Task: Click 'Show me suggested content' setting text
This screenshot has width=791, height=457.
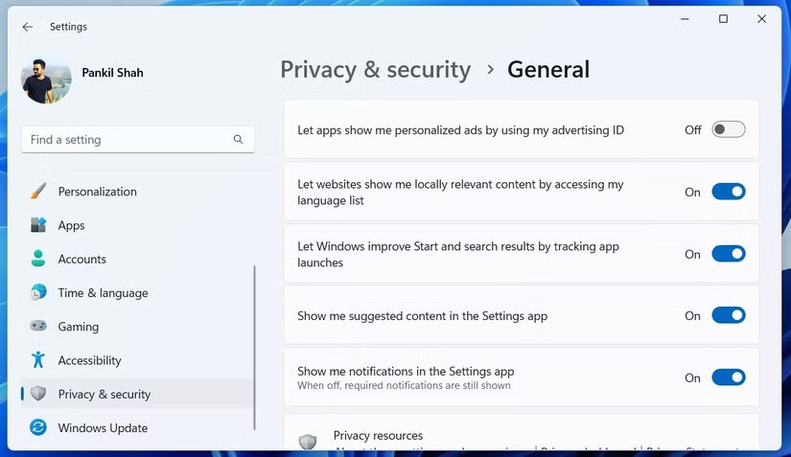Action: coord(422,316)
